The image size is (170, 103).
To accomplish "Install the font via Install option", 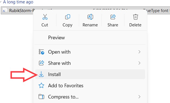I will (90, 74).
